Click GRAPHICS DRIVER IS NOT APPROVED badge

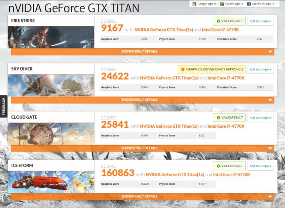click(x=211, y=69)
